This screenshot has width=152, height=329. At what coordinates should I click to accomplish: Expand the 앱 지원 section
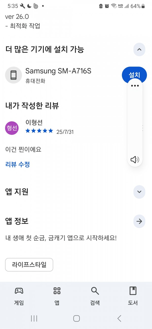(x=139, y=192)
